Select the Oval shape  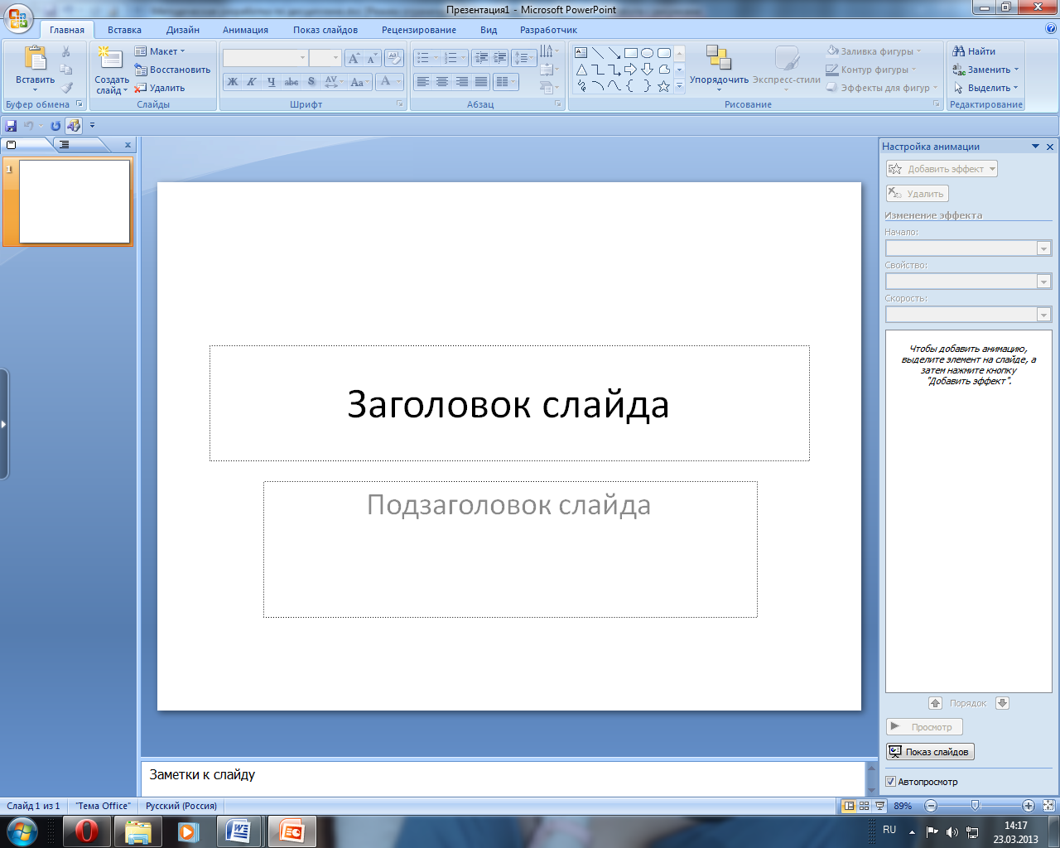tap(648, 53)
